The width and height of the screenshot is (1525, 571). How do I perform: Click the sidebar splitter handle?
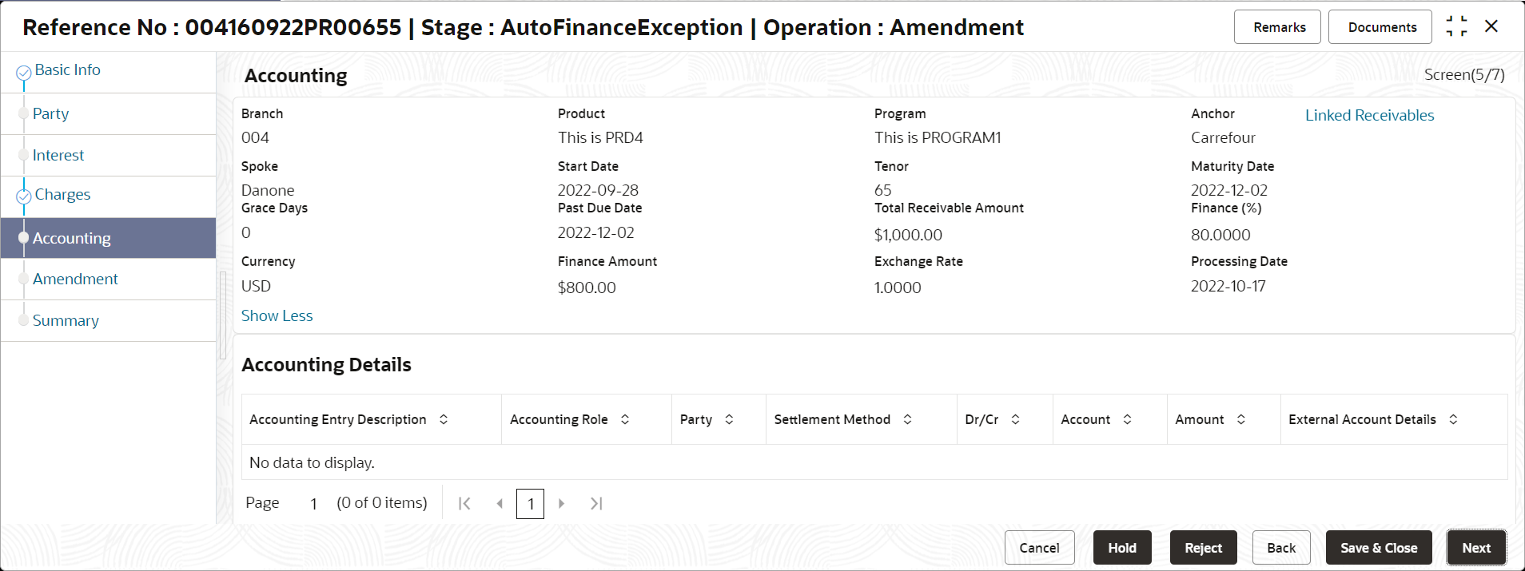223,315
